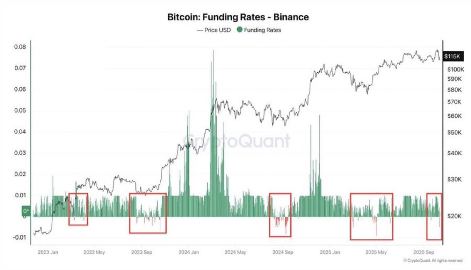Click the 2024 May x-axis label
This screenshot has width=471, height=270.
[236, 252]
